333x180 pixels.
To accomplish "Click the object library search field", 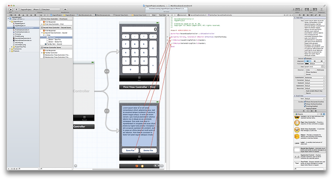I will coord(309,168).
